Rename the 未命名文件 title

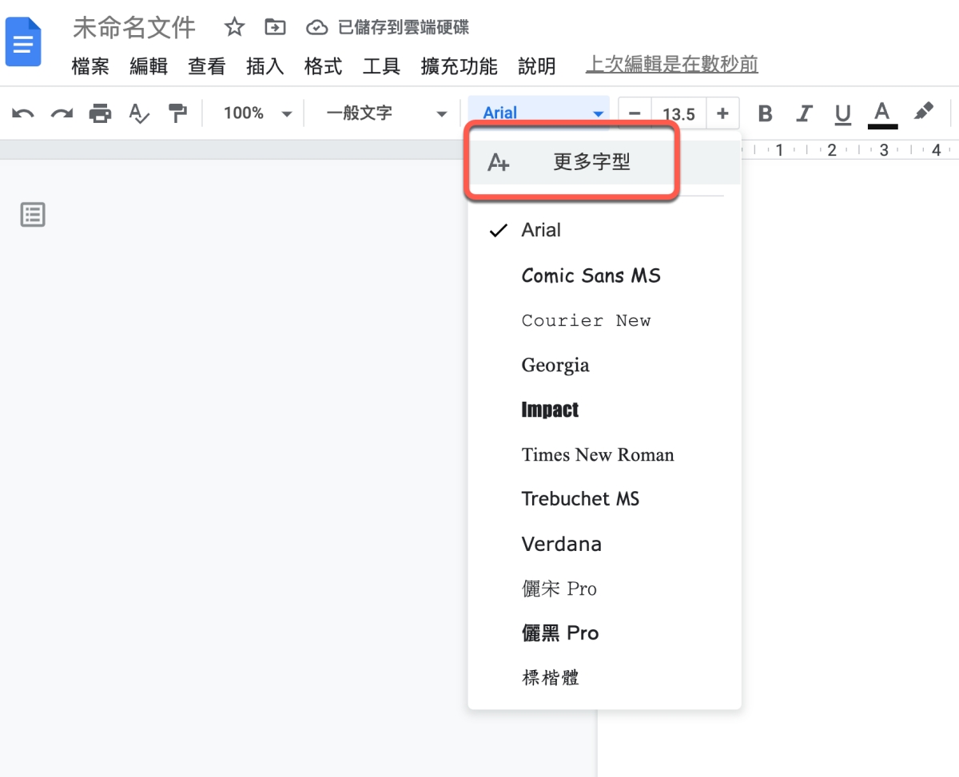(x=134, y=28)
